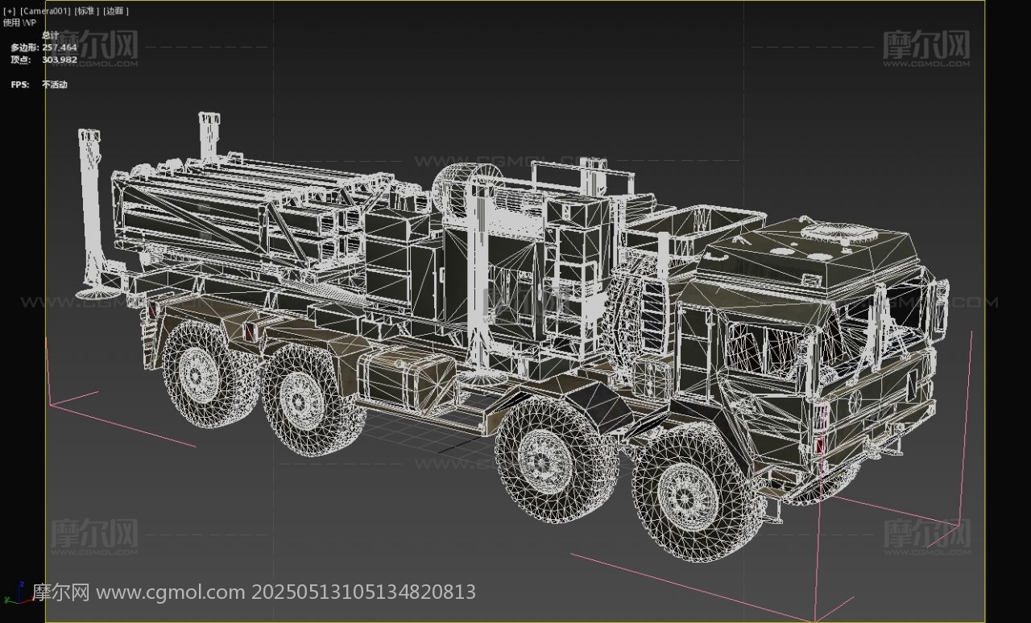Open the [标准] viewport quality menu
Viewport: 1031px width, 623px height.
click(x=87, y=11)
